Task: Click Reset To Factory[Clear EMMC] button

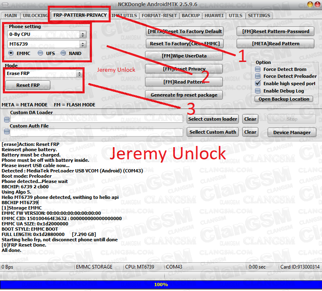Action: [x=185, y=44]
